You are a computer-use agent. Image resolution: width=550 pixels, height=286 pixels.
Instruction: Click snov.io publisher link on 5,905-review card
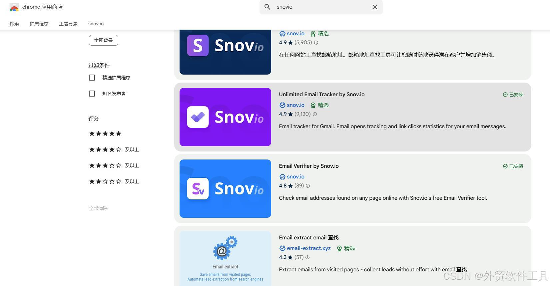(x=295, y=34)
